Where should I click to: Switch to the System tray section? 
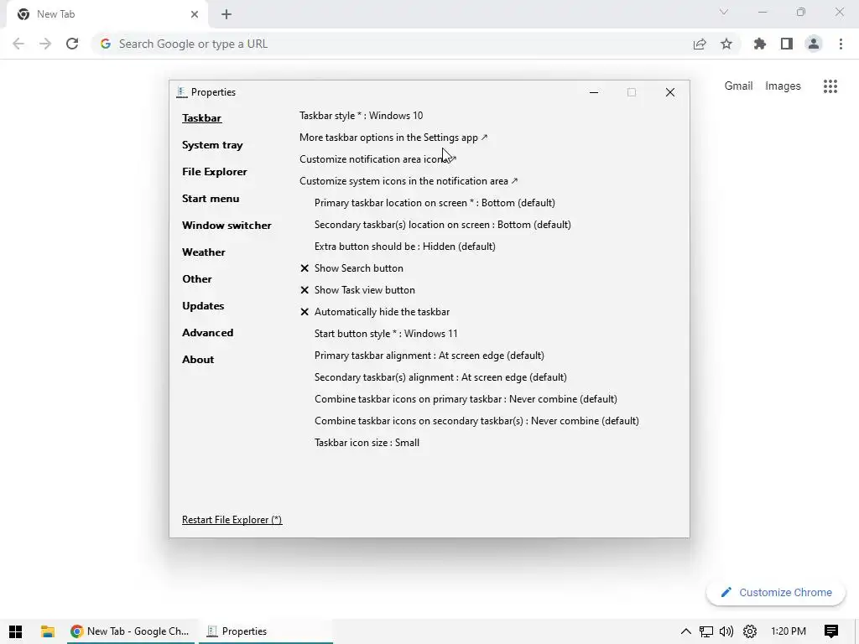pos(212,145)
